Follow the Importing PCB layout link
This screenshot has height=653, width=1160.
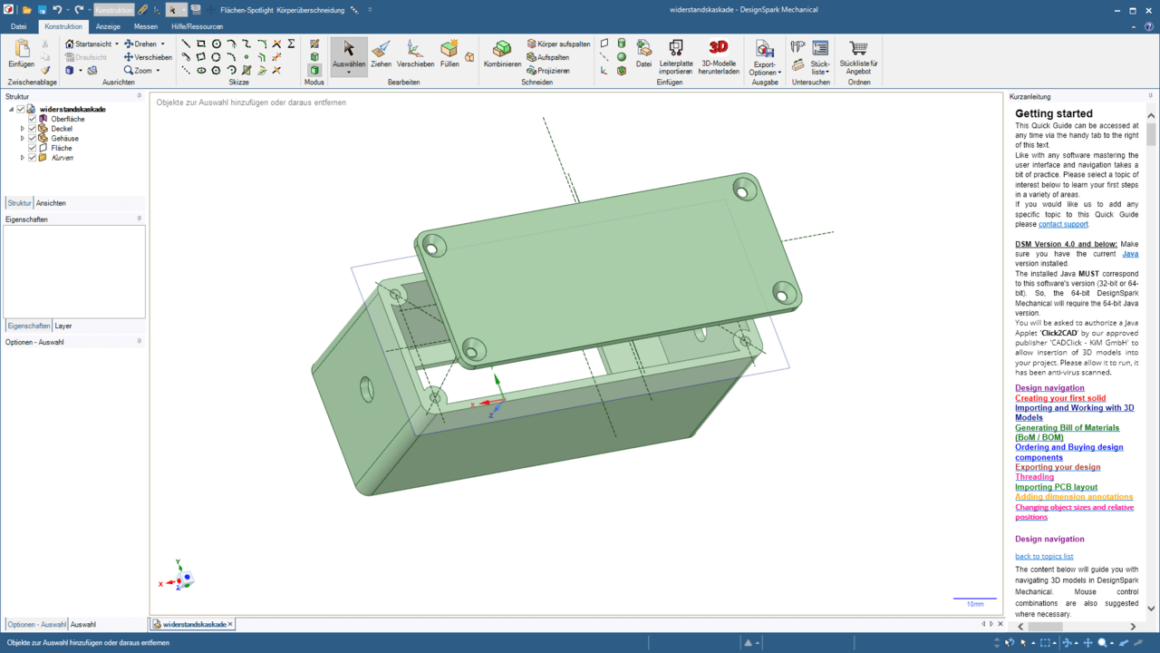pos(1057,487)
